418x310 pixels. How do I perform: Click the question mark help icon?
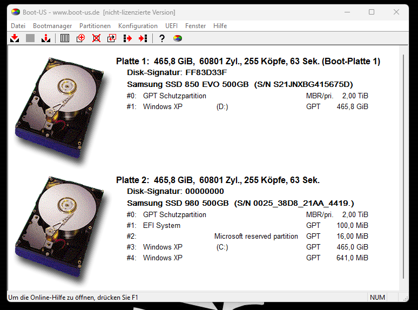coord(162,38)
